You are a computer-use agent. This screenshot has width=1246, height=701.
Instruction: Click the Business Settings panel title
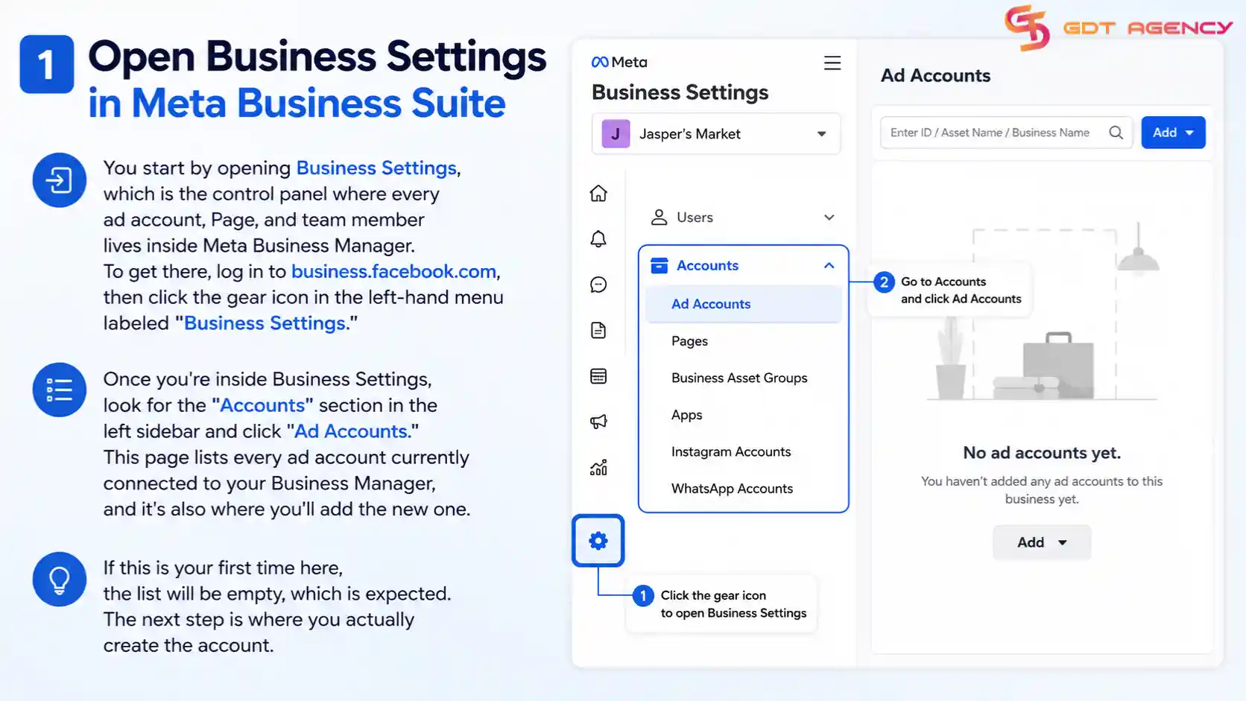coord(680,92)
